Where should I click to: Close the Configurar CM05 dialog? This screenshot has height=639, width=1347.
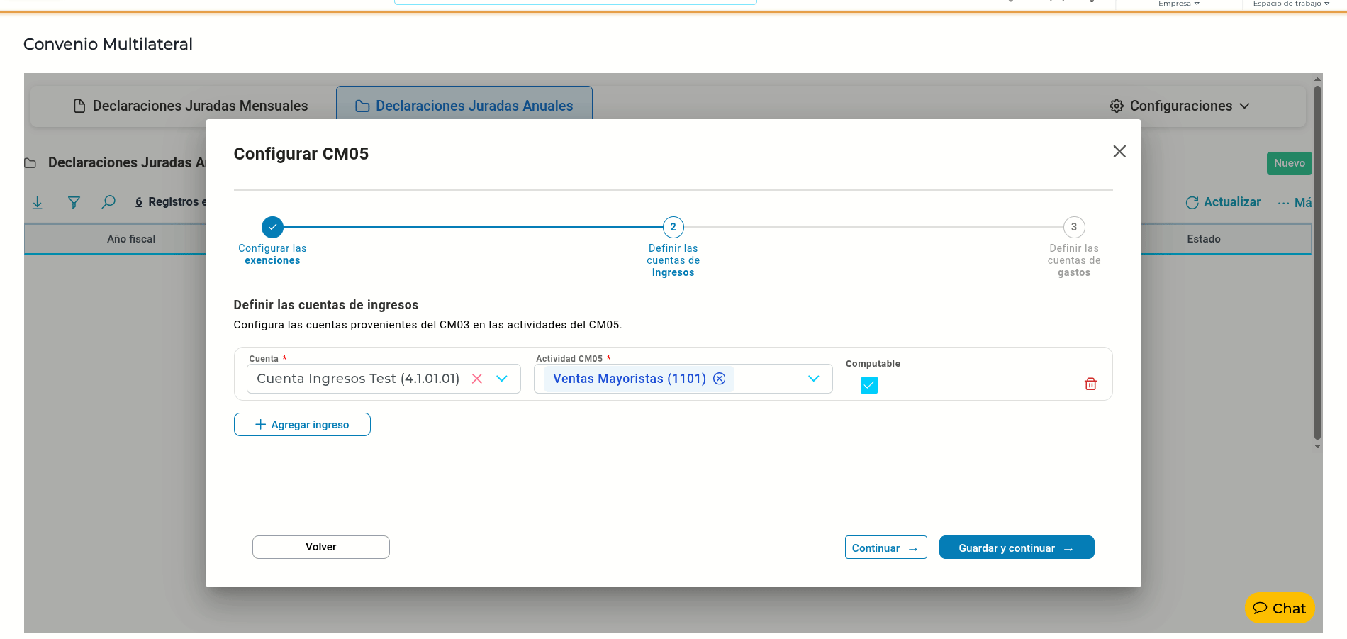click(x=1119, y=151)
